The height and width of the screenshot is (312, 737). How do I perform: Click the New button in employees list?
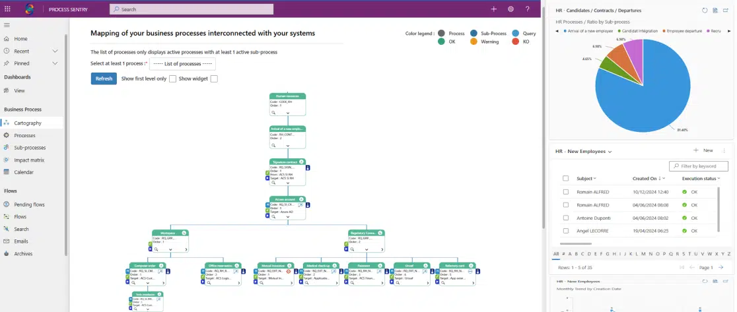point(703,150)
